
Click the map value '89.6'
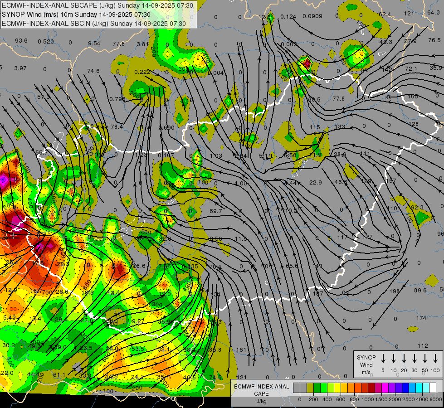[x=420, y=290]
